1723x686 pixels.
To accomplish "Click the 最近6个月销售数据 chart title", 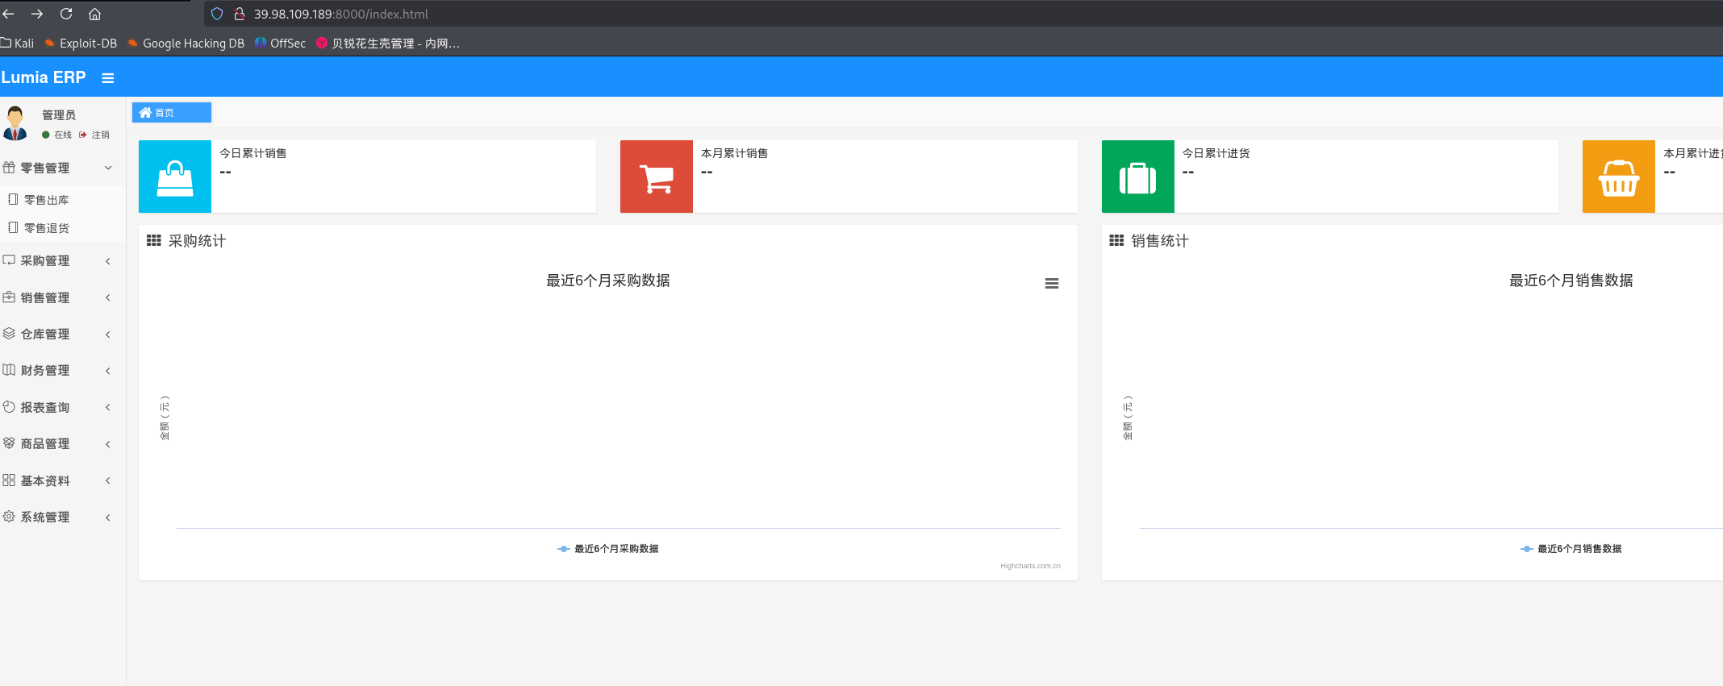I will (1571, 281).
